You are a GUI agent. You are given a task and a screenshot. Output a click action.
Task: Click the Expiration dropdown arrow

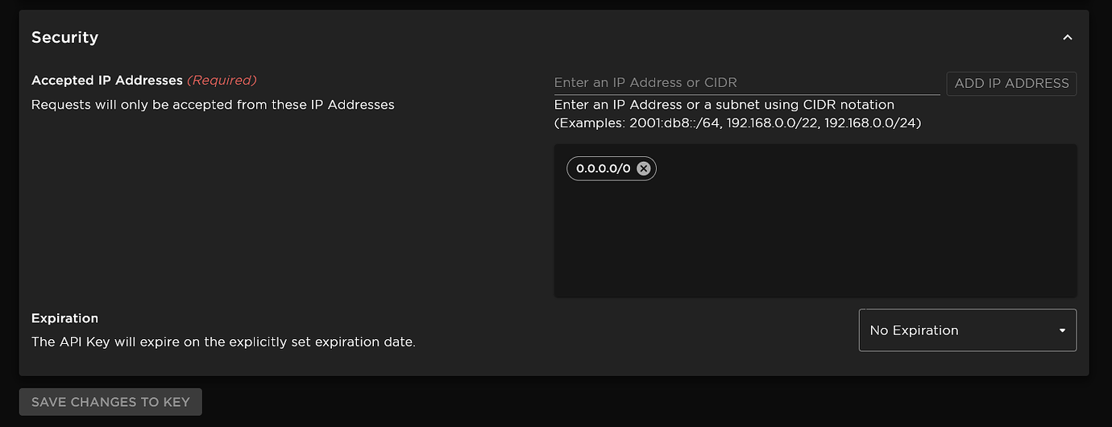point(1062,330)
